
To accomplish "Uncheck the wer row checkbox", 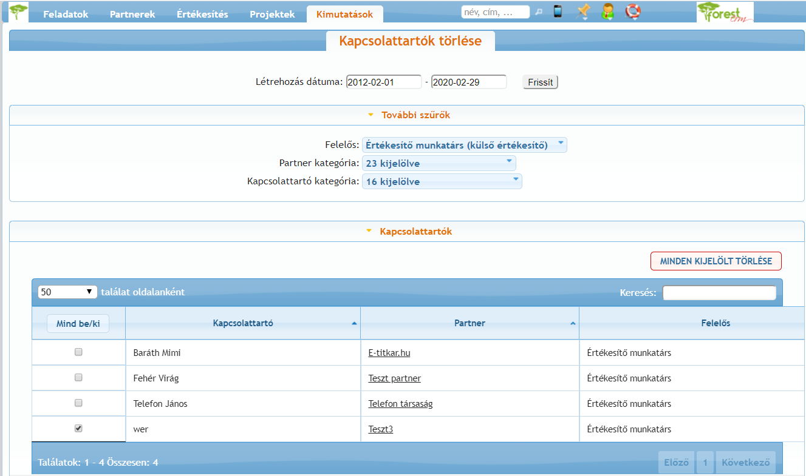I will (78, 429).
